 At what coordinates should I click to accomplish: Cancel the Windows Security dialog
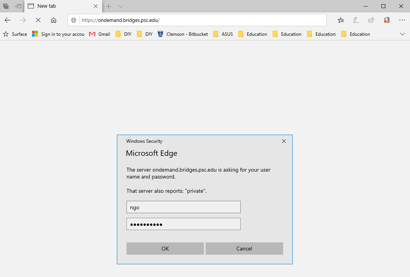(244, 249)
